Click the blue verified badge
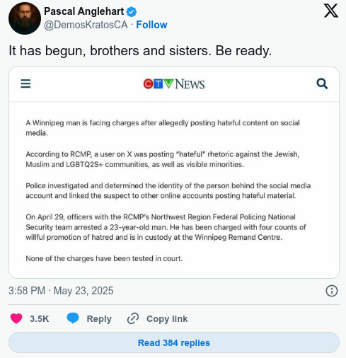The height and width of the screenshot is (358, 346). click(132, 12)
